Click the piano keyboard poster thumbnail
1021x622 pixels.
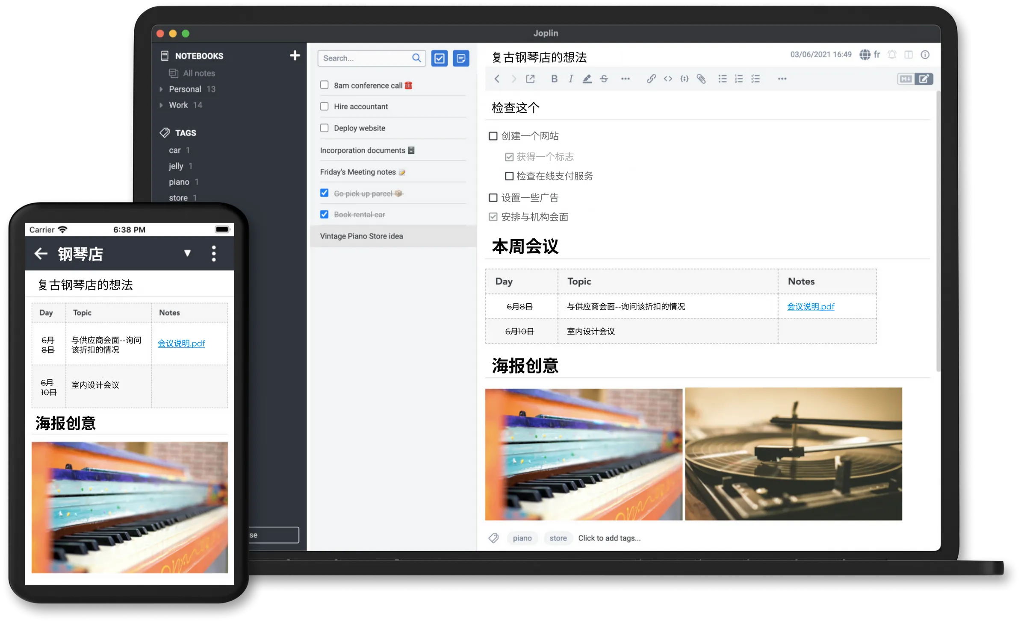coord(583,455)
